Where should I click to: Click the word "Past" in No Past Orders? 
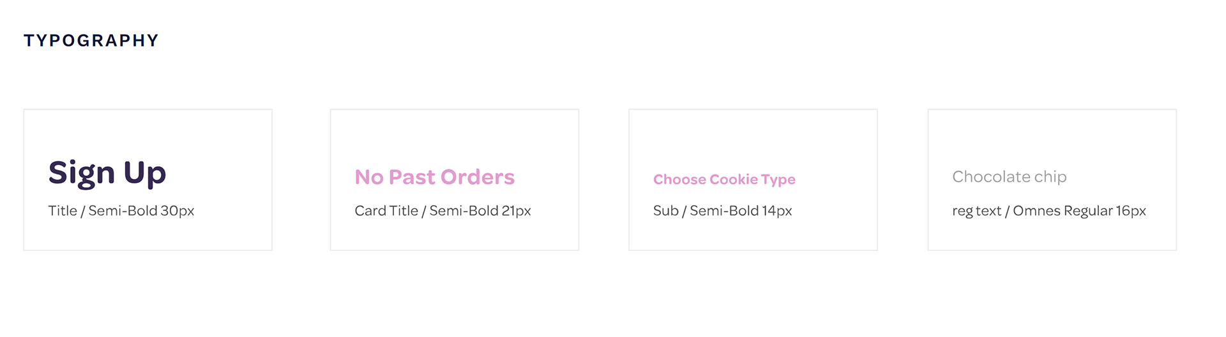point(411,177)
